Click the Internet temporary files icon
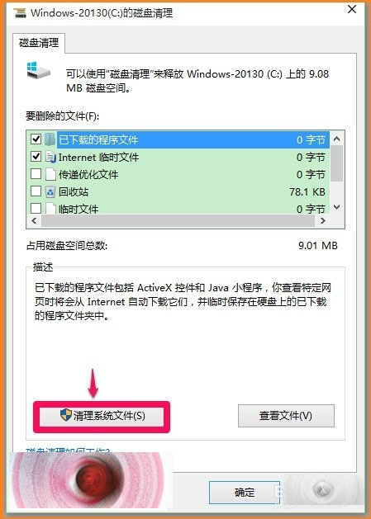 click(x=50, y=157)
